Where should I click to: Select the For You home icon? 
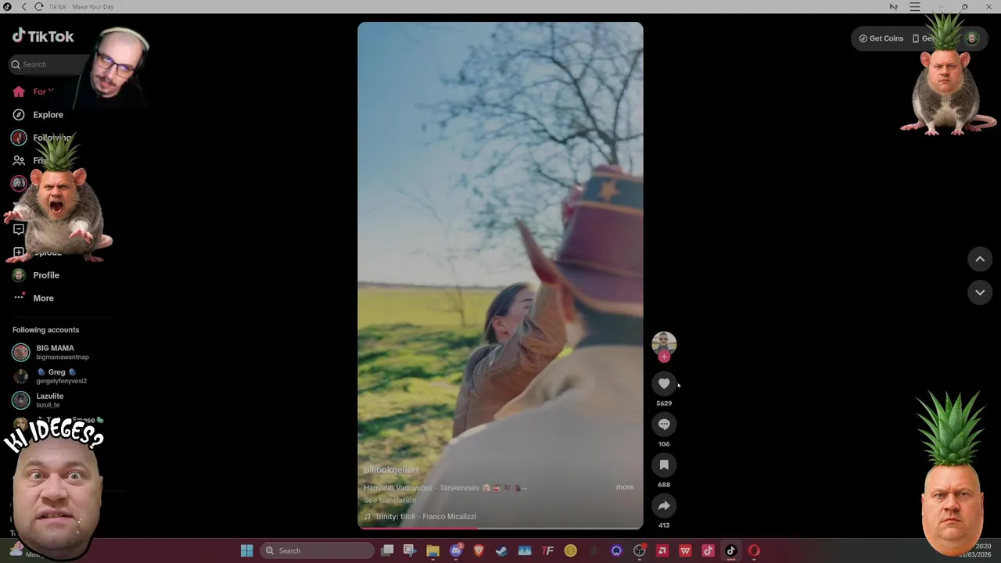(19, 91)
